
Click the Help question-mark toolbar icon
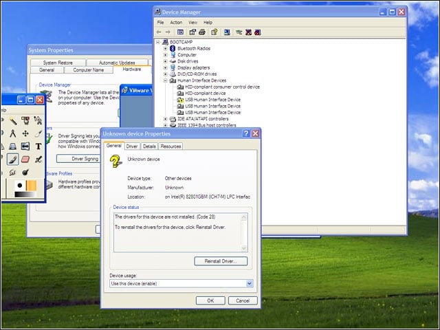click(x=214, y=32)
